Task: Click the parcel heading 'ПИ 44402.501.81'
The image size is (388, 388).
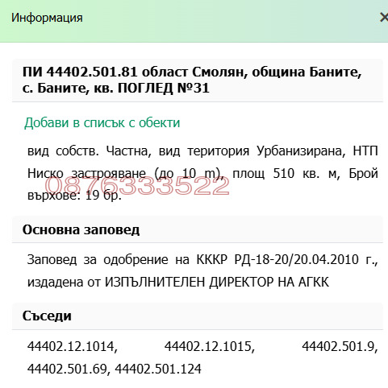Action: 80,72
